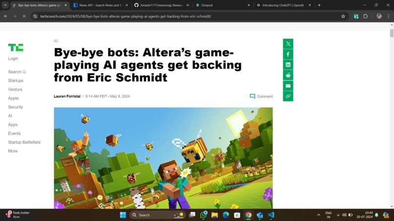The height and width of the screenshot is (221, 394).
Task: Stop loading the page
Action: point(24,16)
